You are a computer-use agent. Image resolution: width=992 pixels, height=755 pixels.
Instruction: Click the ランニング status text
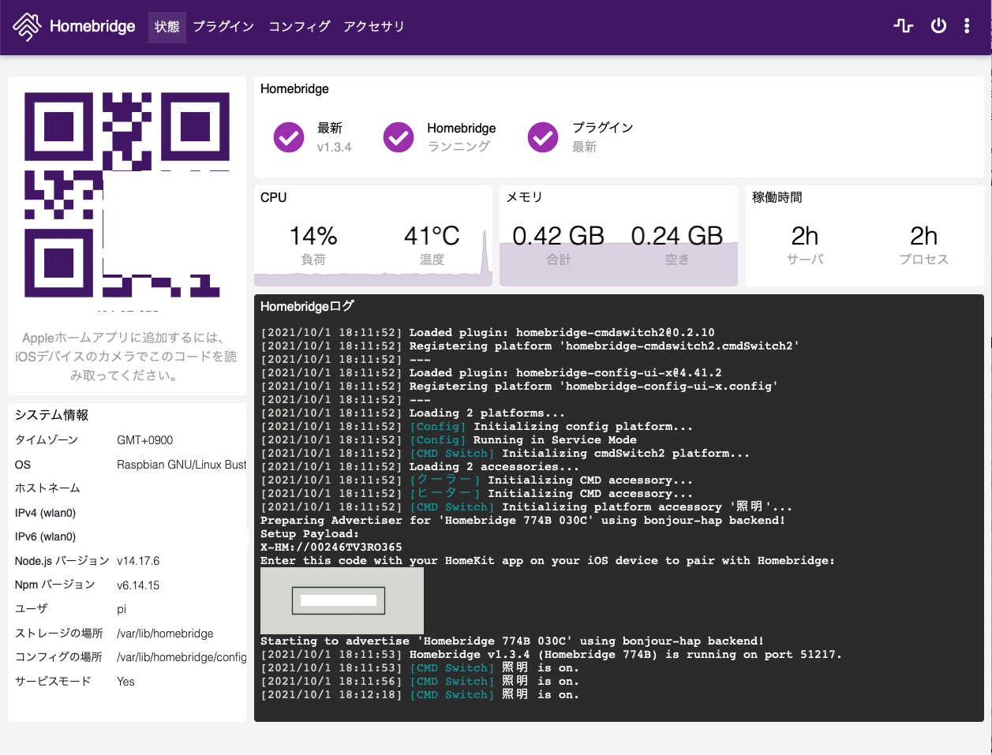pos(459,147)
